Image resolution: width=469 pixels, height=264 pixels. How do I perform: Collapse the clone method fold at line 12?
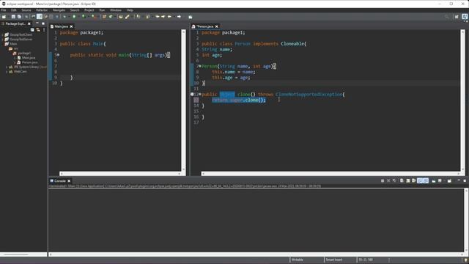coord(200,95)
